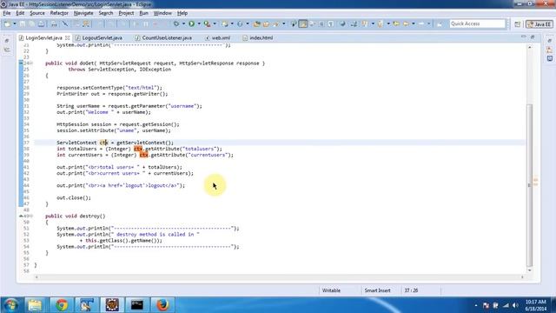The image size is (556, 313).
Task: Click 'public void destroy()' declaration text
Action: [x=76, y=216]
